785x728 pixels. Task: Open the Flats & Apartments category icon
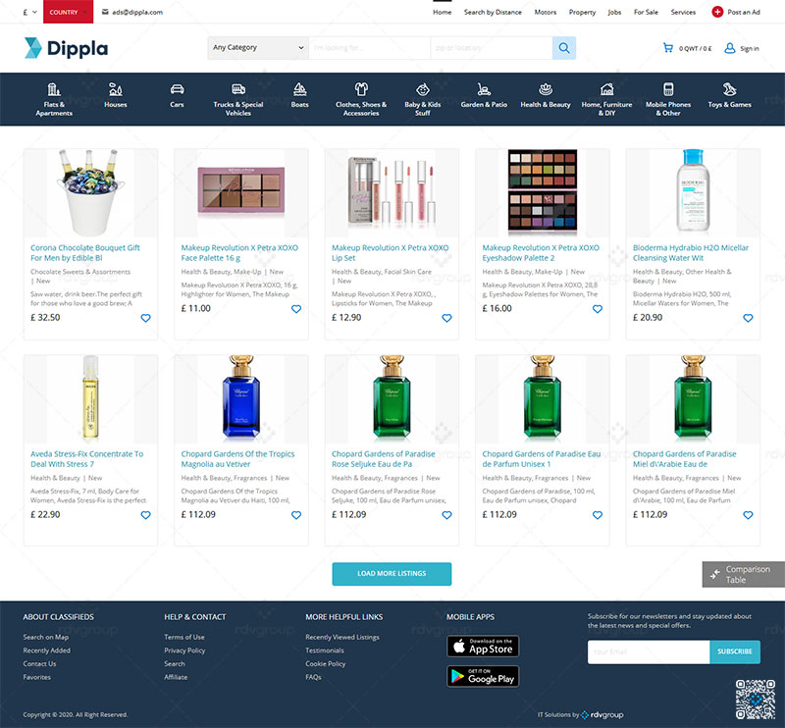[x=54, y=89]
